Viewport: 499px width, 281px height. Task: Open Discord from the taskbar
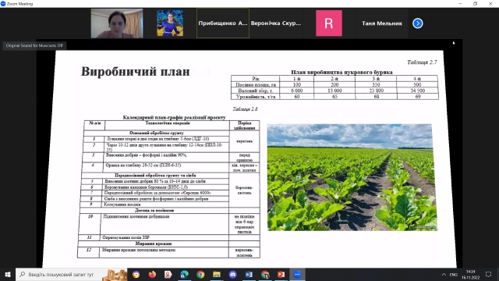[232, 275]
